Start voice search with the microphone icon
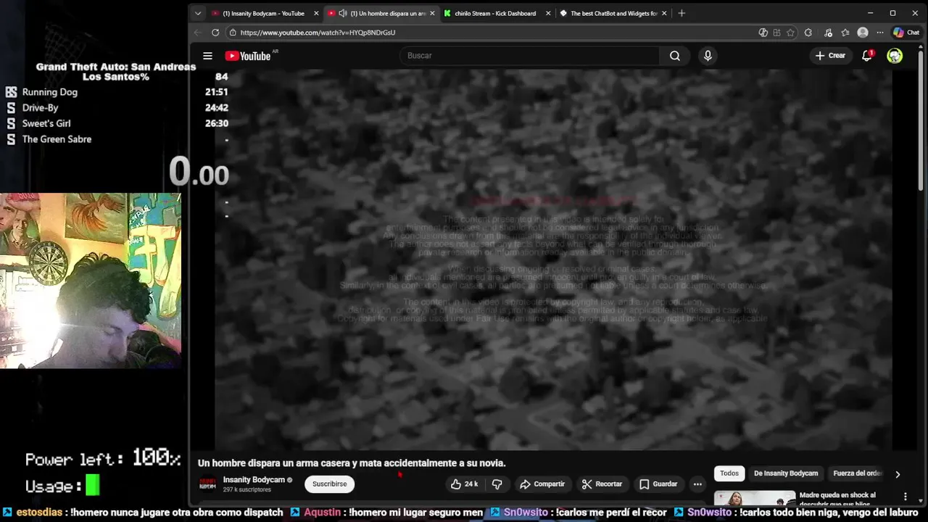This screenshot has height=522, width=928. click(708, 56)
